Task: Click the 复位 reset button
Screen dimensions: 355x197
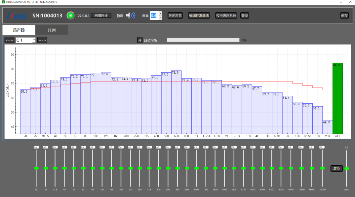Action: pyautogui.click(x=336, y=169)
